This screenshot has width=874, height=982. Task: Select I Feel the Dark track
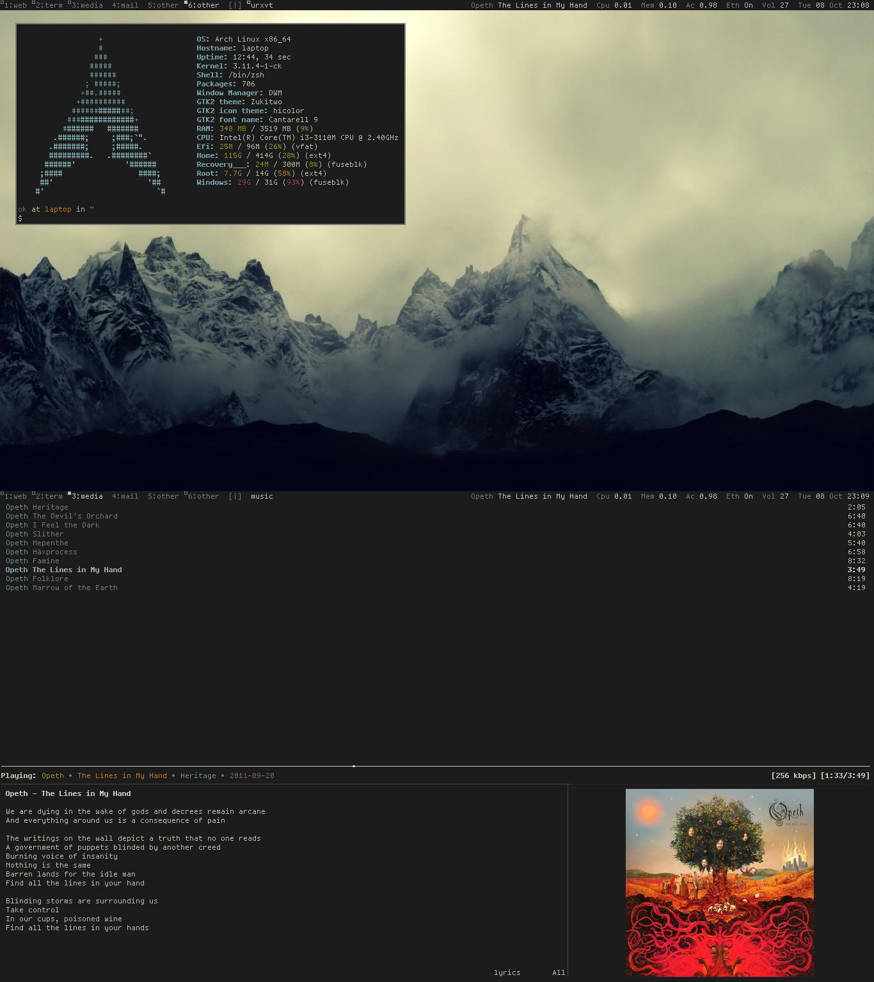435,525
